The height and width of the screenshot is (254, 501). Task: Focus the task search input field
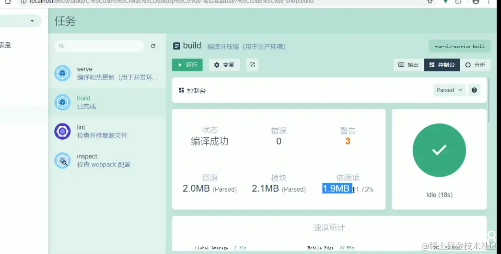99,46
